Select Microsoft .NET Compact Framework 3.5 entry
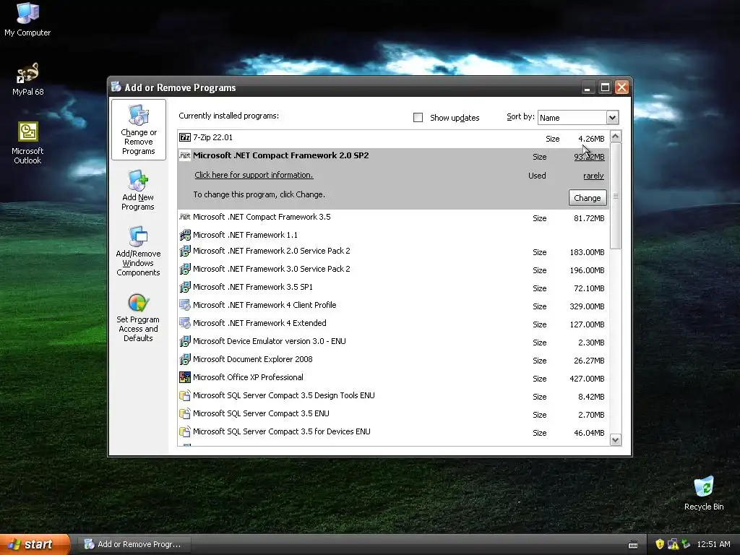Viewport: 740px width, 555px height. click(x=393, y=217)
